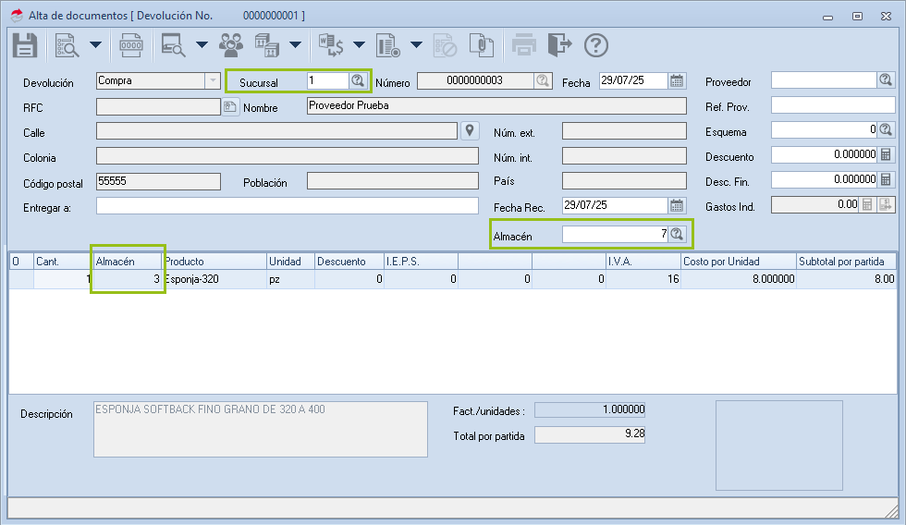Open calendar for Fecha Rec. field
Screen dimensions: 906x525
click(x=677, y=205)
